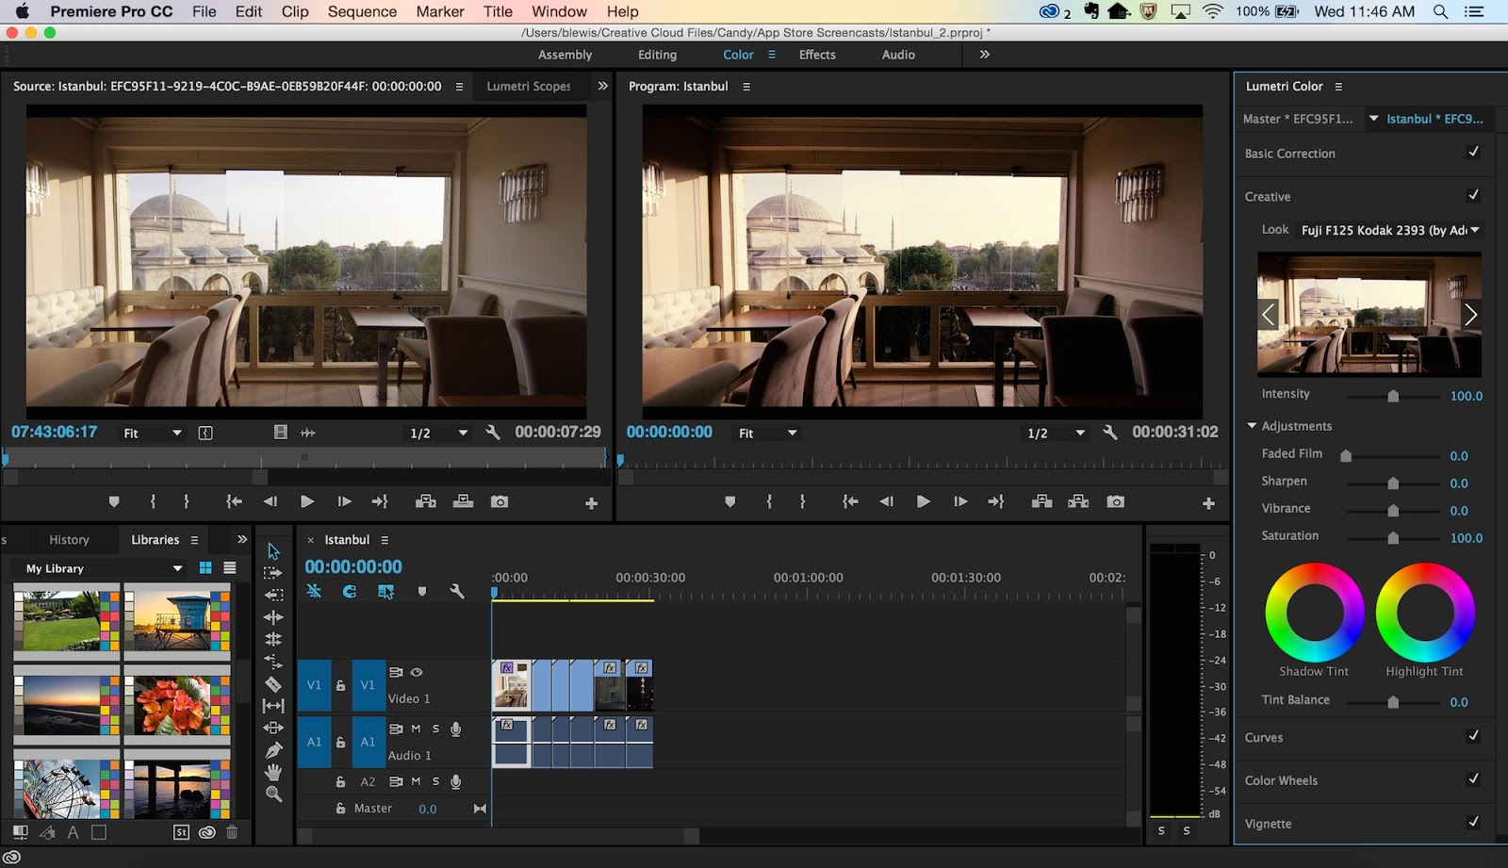Click the Highlight Tint color wheel

click(x=1425, y=613)
